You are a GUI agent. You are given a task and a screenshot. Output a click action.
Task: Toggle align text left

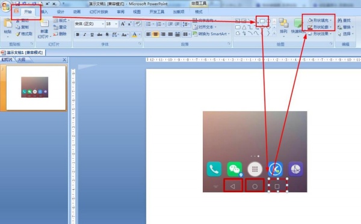tap(149, 34)
